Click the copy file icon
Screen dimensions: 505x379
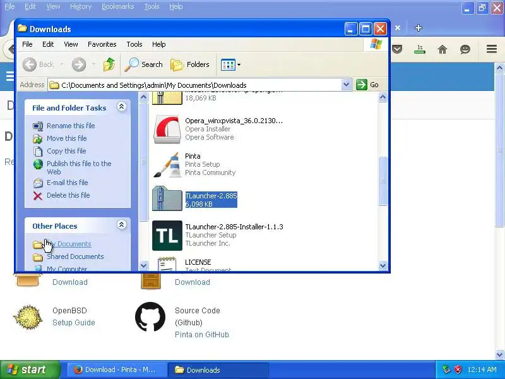pos(38,151)
